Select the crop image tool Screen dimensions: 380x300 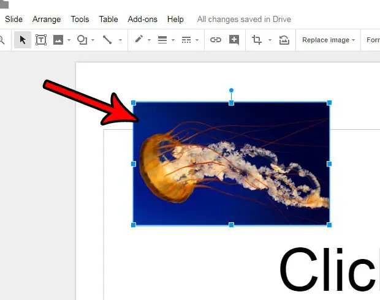click(x=257, y=40)
